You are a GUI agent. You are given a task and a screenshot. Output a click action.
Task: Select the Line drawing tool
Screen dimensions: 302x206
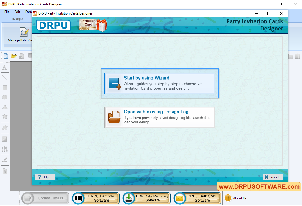point(5,78)
